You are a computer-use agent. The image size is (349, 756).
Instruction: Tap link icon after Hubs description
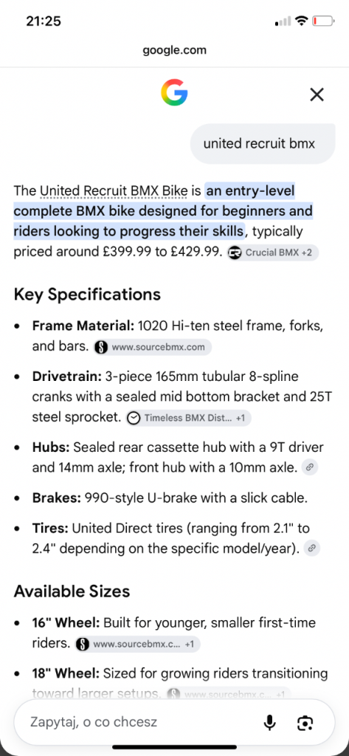(x=309, y=467)
